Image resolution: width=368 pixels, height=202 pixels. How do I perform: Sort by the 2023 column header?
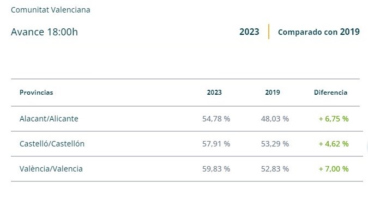(214, 93)
